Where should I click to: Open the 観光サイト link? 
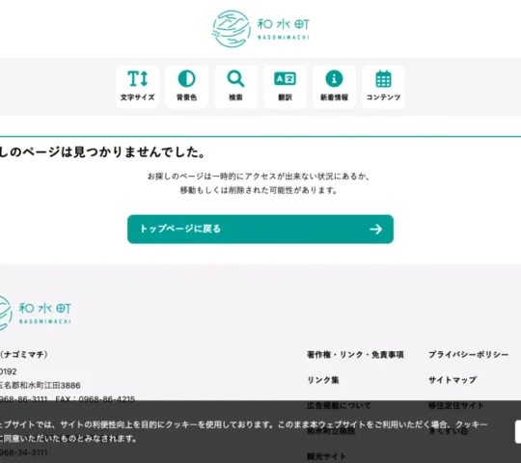[x=326, y=456]
